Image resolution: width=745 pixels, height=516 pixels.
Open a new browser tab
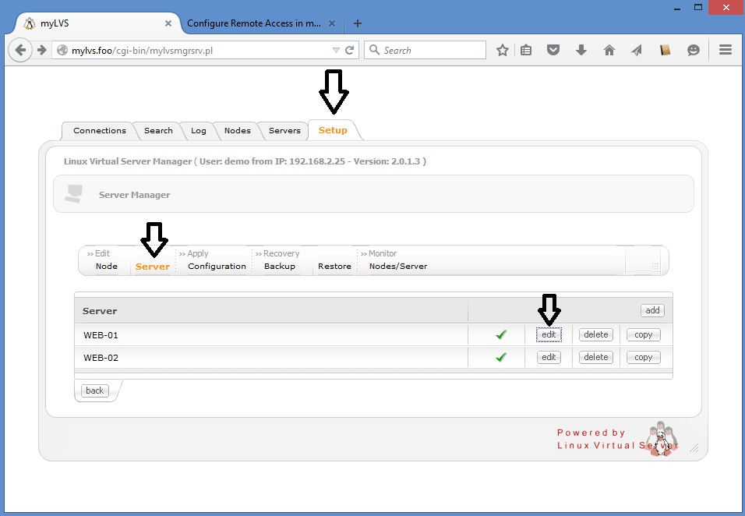[358, 23]
